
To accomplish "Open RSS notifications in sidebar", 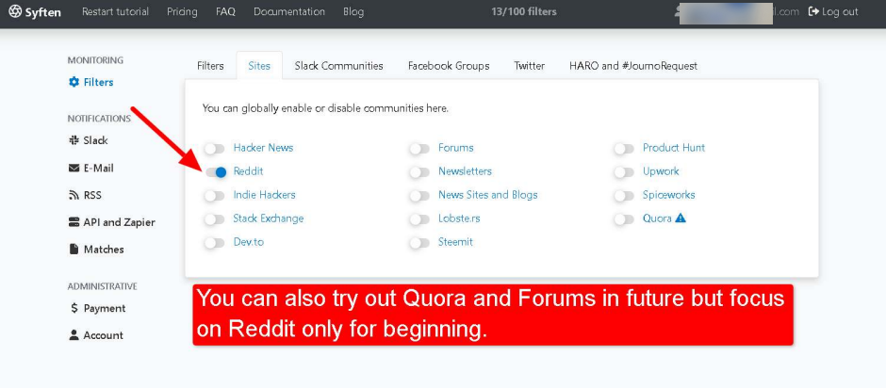I will pos(86,195).
